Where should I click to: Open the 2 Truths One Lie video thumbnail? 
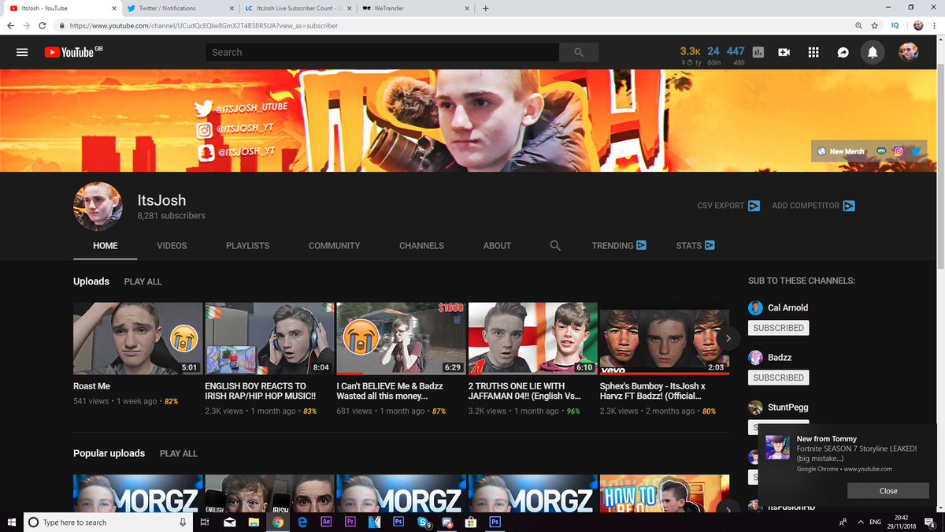(533, 338)
